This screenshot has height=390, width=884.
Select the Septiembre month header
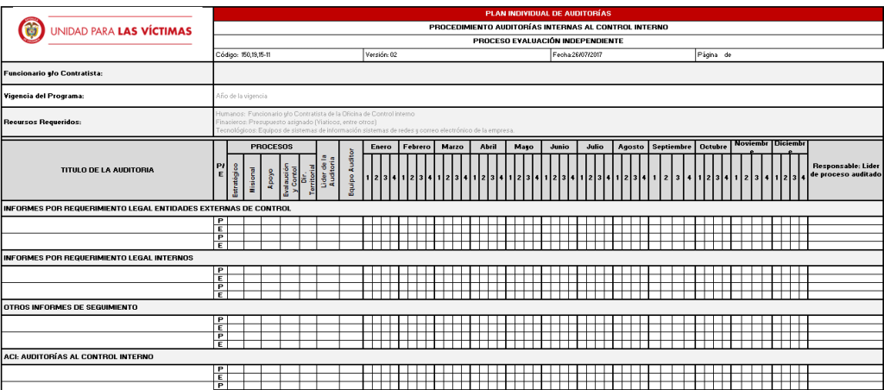672,147
